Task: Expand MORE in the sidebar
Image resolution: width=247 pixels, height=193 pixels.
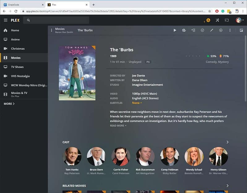Action: click(9, 104)
